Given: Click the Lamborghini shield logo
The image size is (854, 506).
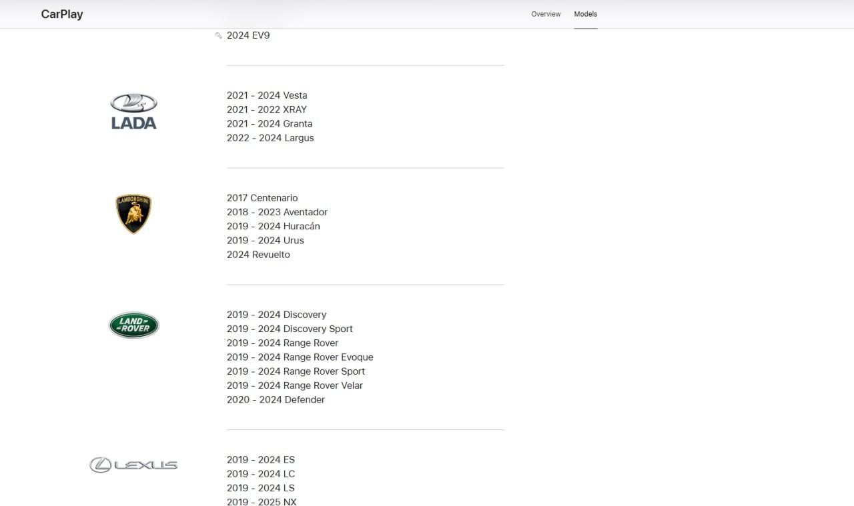Looking at the screenshot, I should [x=133, y=214].
